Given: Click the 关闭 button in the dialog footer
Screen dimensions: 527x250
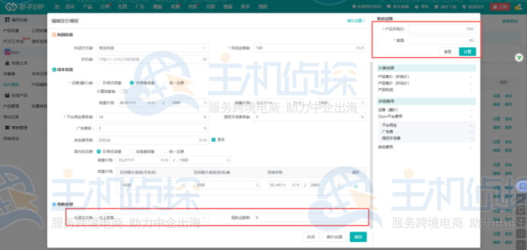Looking at the screenshot, I should [310, 237].
